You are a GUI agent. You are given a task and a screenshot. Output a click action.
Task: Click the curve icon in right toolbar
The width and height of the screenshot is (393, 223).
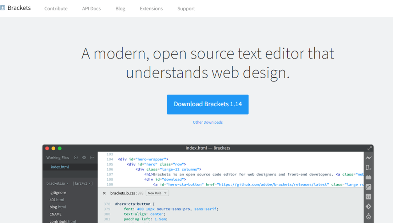[368, 187]
